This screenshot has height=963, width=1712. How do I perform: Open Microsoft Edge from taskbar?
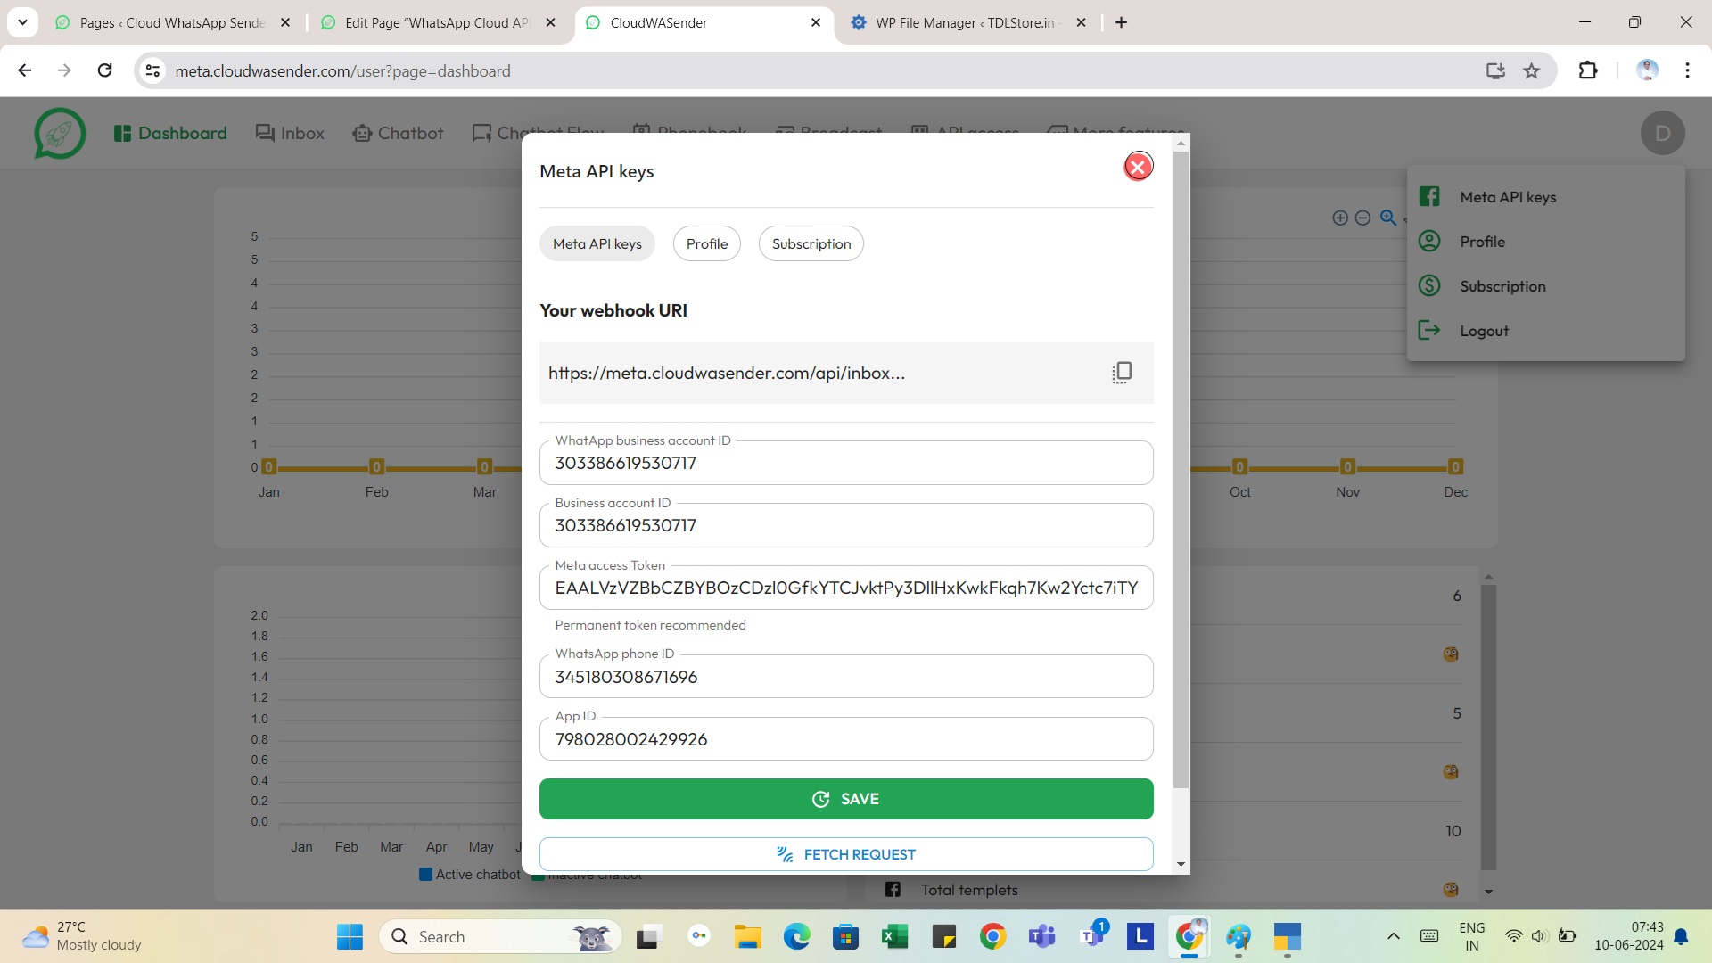796,937
